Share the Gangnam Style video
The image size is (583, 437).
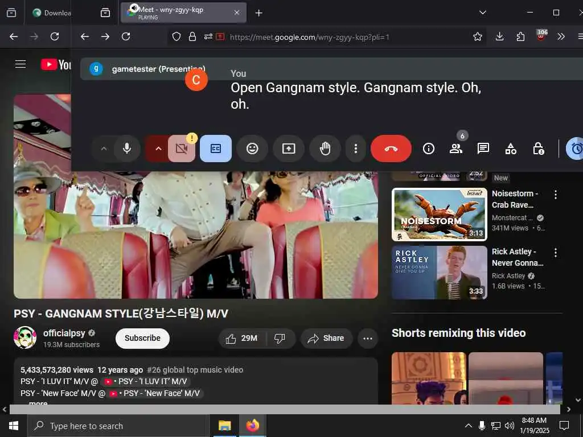tap(326, 338)
